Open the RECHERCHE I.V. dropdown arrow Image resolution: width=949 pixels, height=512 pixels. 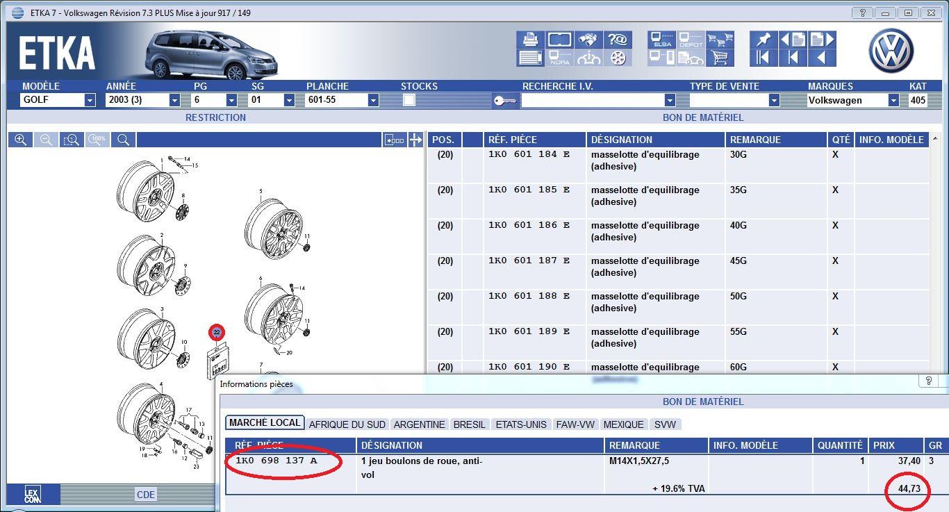tap(670, 100)
